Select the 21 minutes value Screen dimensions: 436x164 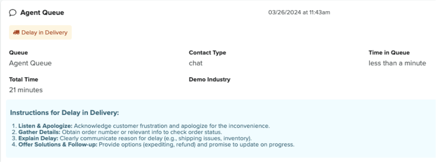[x=26, y=90]
